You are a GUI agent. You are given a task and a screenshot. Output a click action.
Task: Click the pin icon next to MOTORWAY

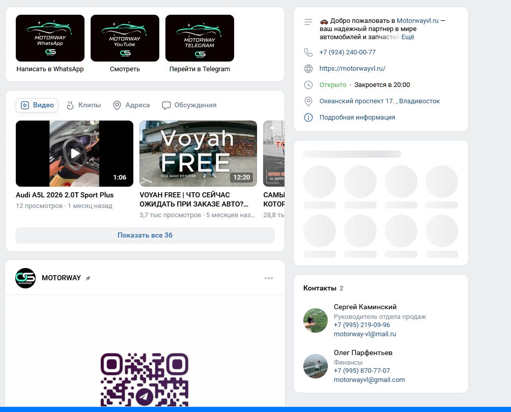(88, 278)
